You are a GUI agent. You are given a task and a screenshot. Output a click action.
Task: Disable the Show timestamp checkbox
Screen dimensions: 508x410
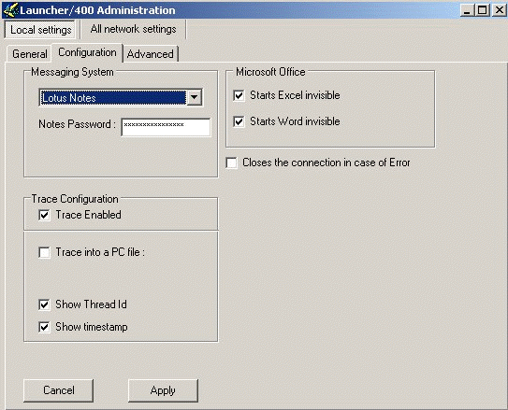click(x=44, y=327)
